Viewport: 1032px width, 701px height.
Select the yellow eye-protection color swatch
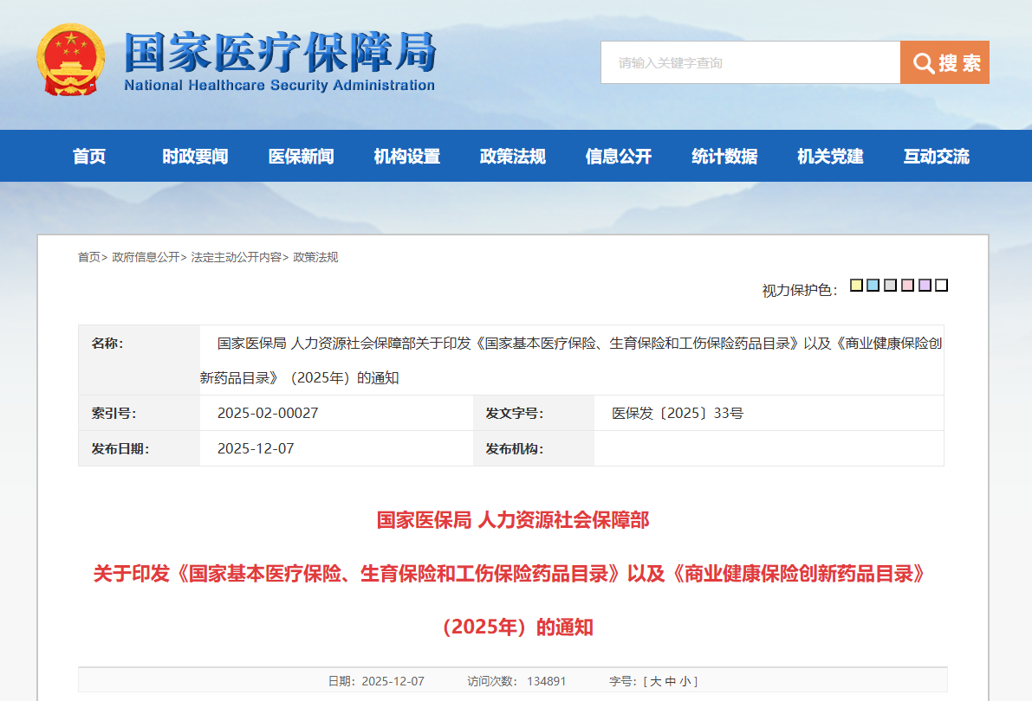click(x=856, y=285)
